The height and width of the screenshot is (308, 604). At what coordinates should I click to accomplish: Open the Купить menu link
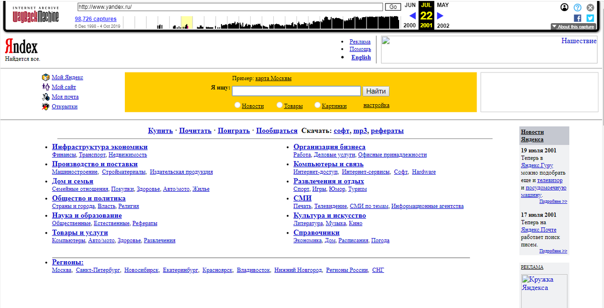coord(161,131)
